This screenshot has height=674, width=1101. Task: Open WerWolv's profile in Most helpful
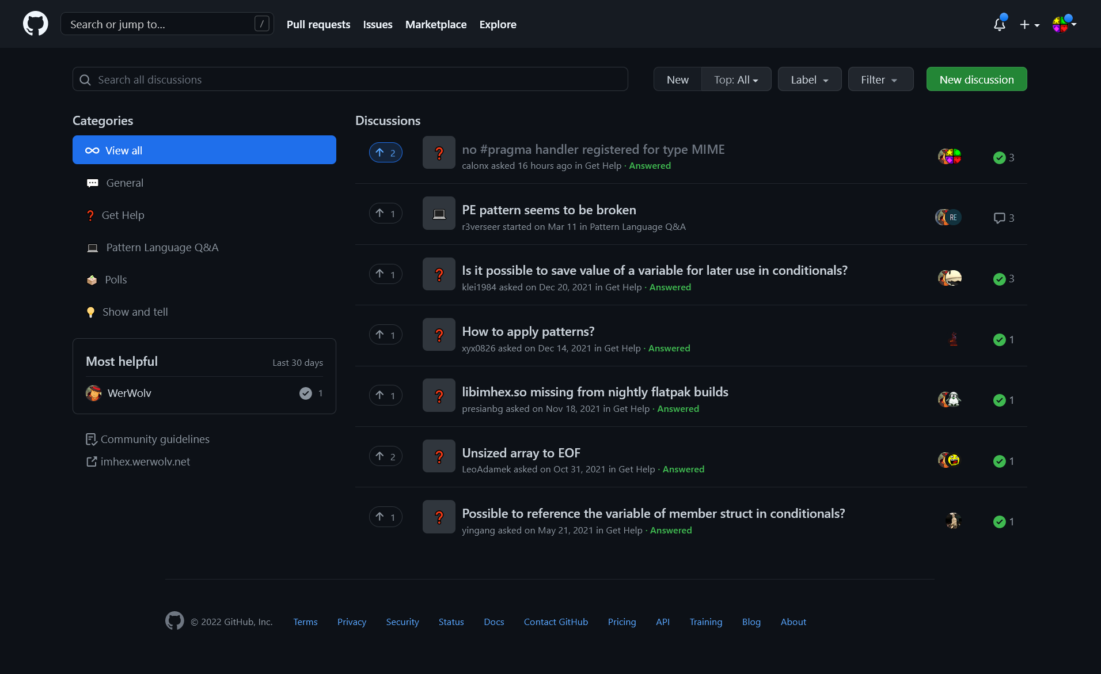tap(129, 393)
